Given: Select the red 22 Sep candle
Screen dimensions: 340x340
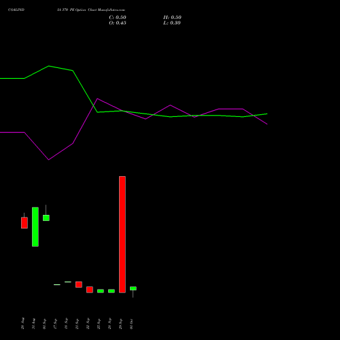Looking at the screenshot, I should click(x=90, y=290).
